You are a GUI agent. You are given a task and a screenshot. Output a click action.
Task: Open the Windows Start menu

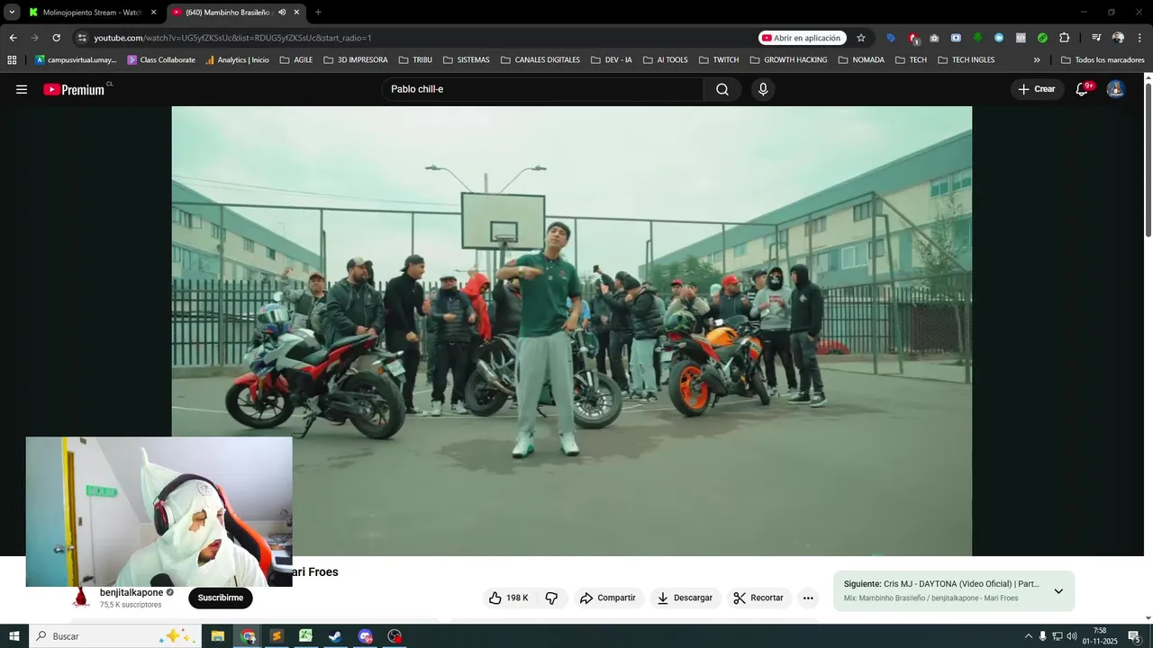(x=14, y=636)
